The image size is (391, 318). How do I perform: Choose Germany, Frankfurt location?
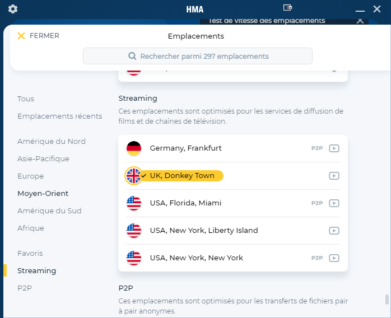coord(233,148)
